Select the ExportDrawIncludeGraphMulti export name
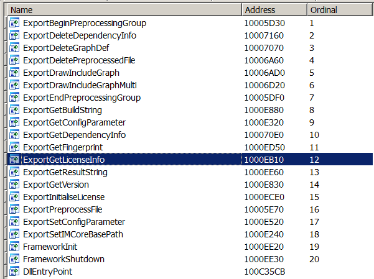Viewport: 374px width, 279px height. [80, 85]
